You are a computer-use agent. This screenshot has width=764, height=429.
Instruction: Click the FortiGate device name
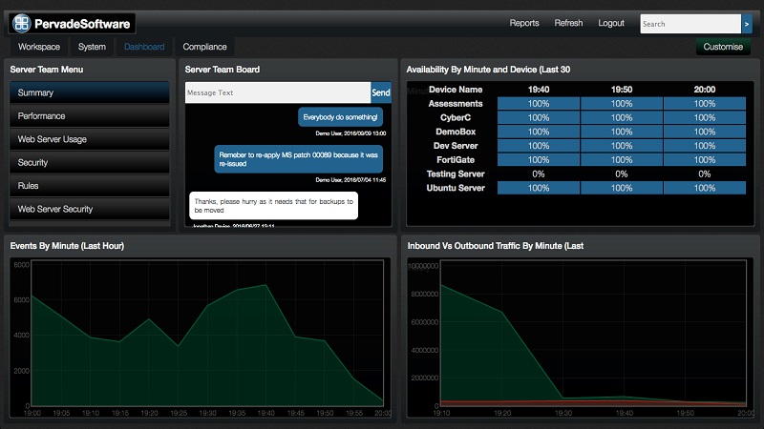456,160
